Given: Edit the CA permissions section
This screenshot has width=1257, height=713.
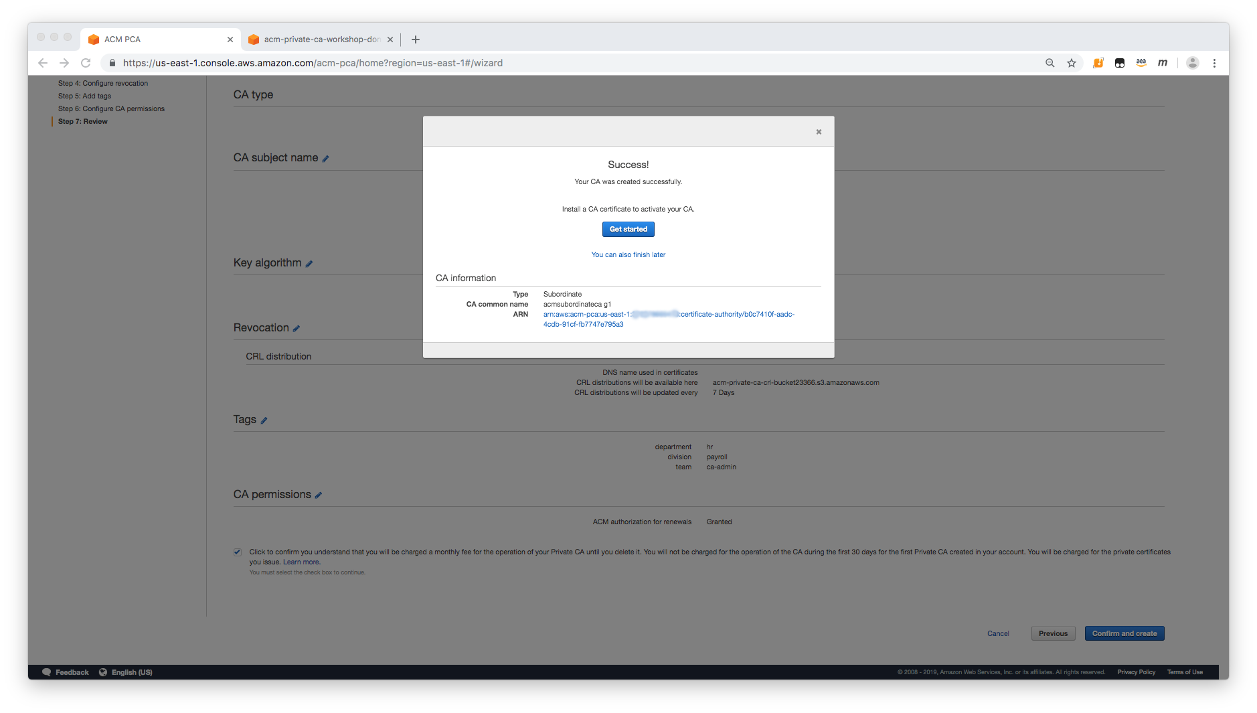Looking at the screenshot, I should point(319,495).
